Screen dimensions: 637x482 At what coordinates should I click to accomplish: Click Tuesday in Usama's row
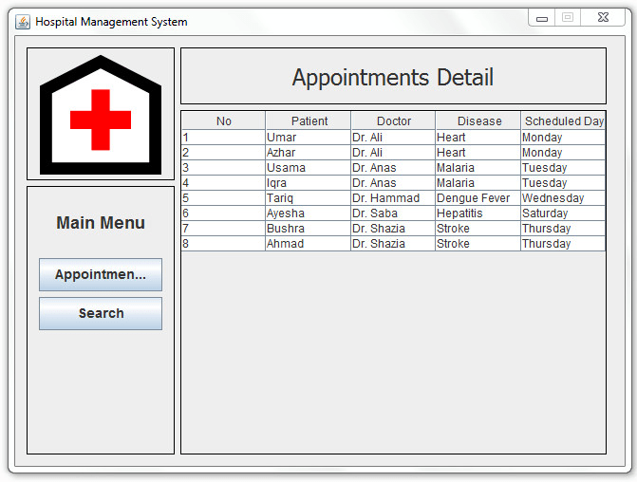563,168
